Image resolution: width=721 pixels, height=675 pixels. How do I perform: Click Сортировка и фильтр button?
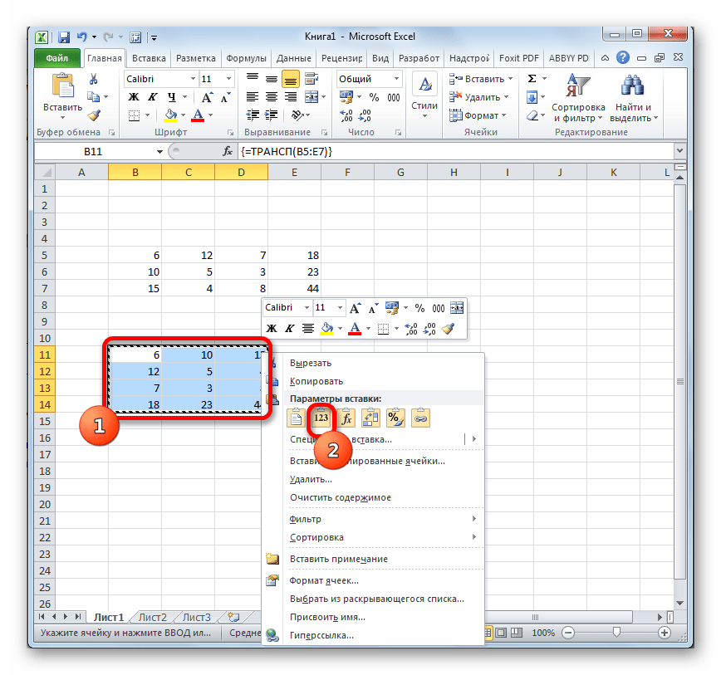pyautogui.click(x=578, y=98)
